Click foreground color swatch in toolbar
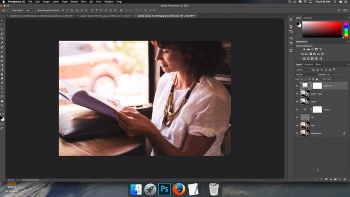 coord(1,118)
